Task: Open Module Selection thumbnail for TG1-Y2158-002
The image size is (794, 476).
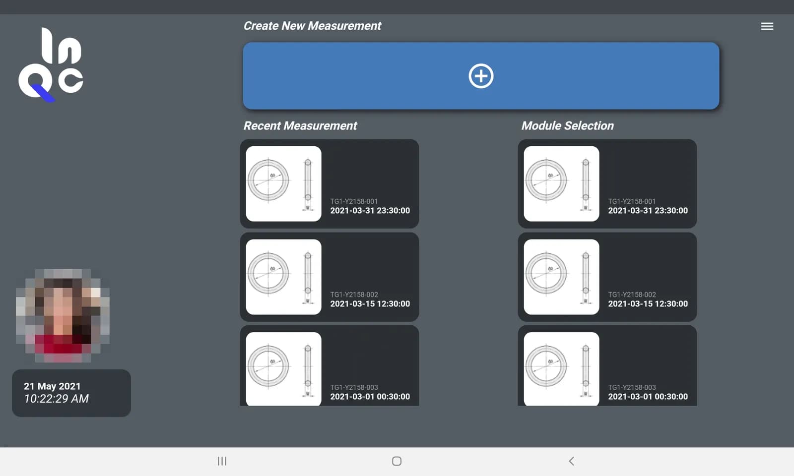Action: (x=561, y=277)
